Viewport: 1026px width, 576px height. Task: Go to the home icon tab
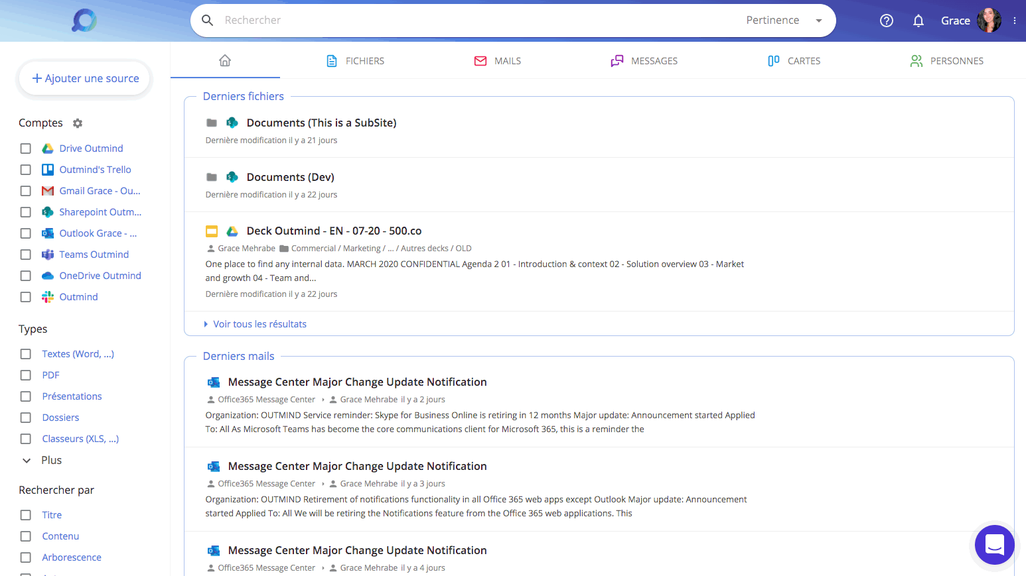pos(225,61)
